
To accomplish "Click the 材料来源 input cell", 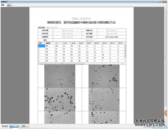I will (x=67, y=30).
